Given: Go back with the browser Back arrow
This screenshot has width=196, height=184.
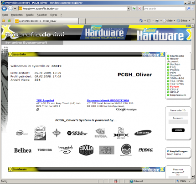Looking at the screenshot, I should click(4, 9).
